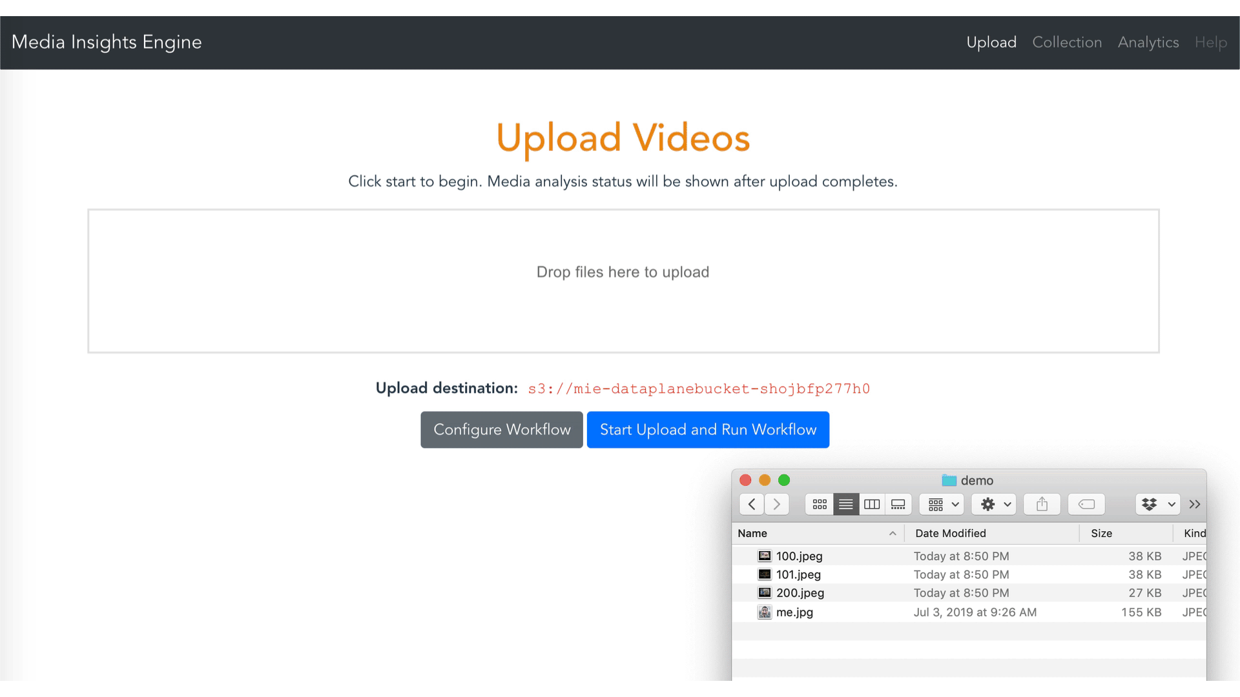The width and height of the screenshot is (1240, 697).
Task: Open the Help link in navbar
Action: click(1210, 43)
